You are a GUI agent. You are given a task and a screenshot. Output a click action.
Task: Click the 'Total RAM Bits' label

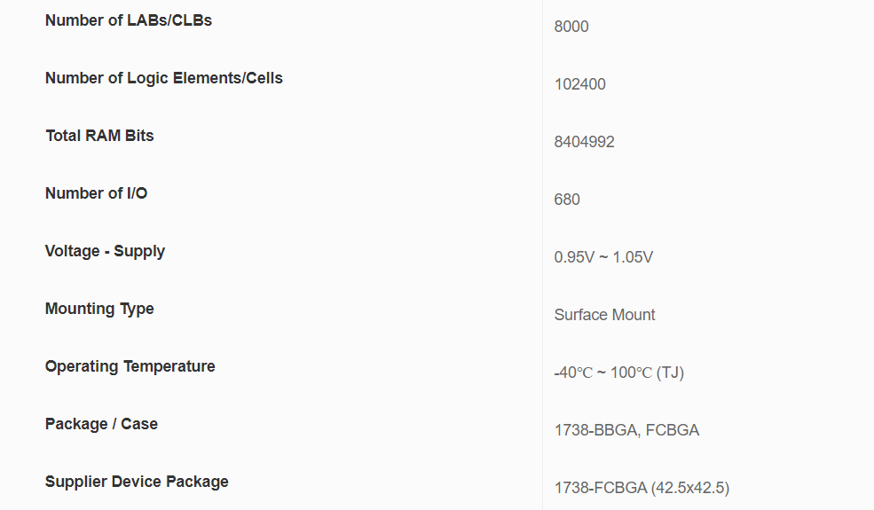click(99, 136)
